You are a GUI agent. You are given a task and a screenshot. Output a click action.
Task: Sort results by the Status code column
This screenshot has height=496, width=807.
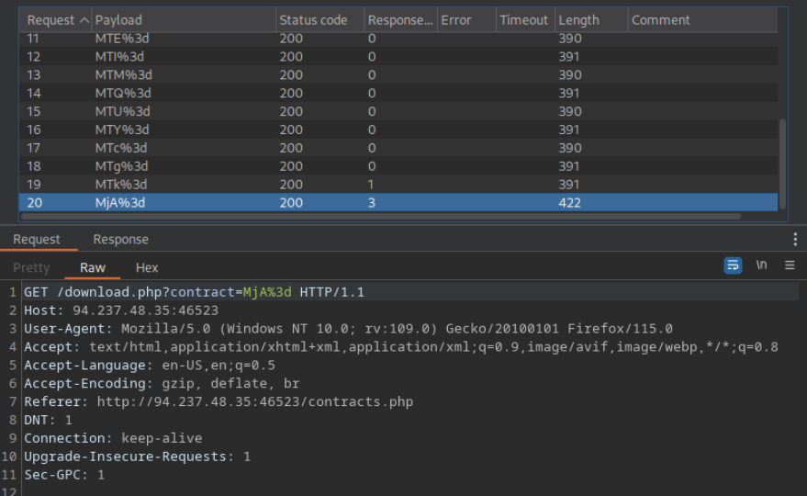pyautogui.click(x=317, y=20)
